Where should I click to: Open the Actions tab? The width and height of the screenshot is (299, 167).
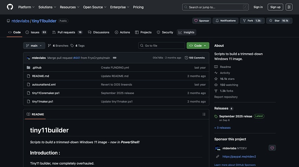pos(122,32)
